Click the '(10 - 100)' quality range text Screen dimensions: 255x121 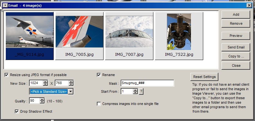point(55,101)
